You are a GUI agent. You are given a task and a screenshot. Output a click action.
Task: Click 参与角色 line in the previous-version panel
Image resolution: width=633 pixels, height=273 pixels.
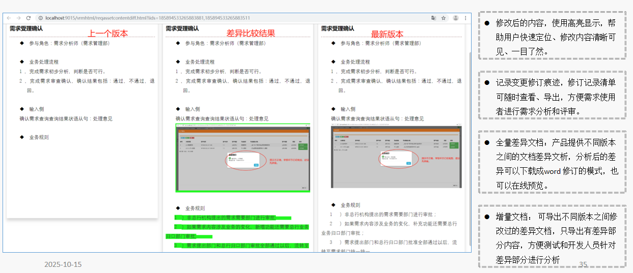pos(69,43)
